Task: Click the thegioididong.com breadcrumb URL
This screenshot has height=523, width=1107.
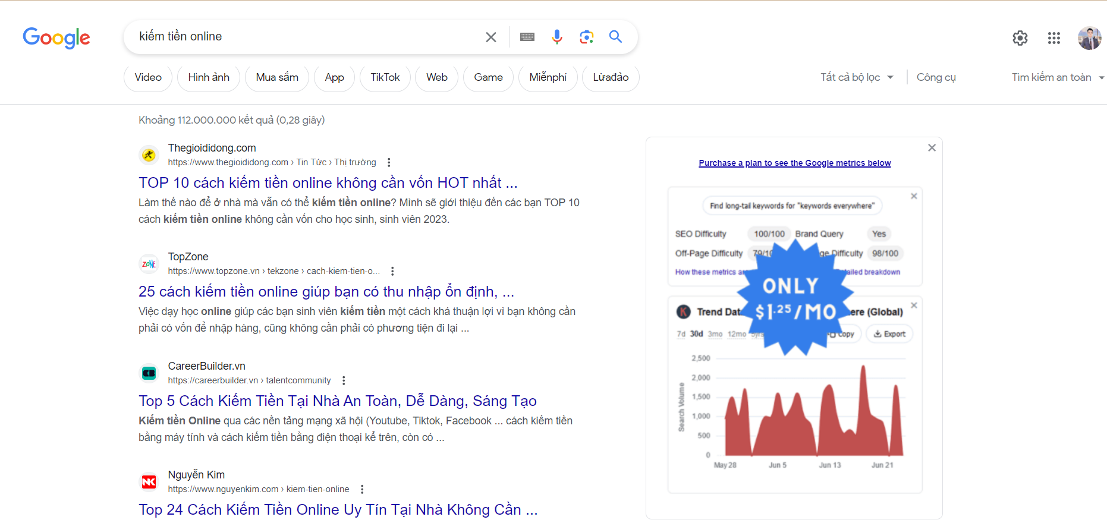Action: (272, 162)
